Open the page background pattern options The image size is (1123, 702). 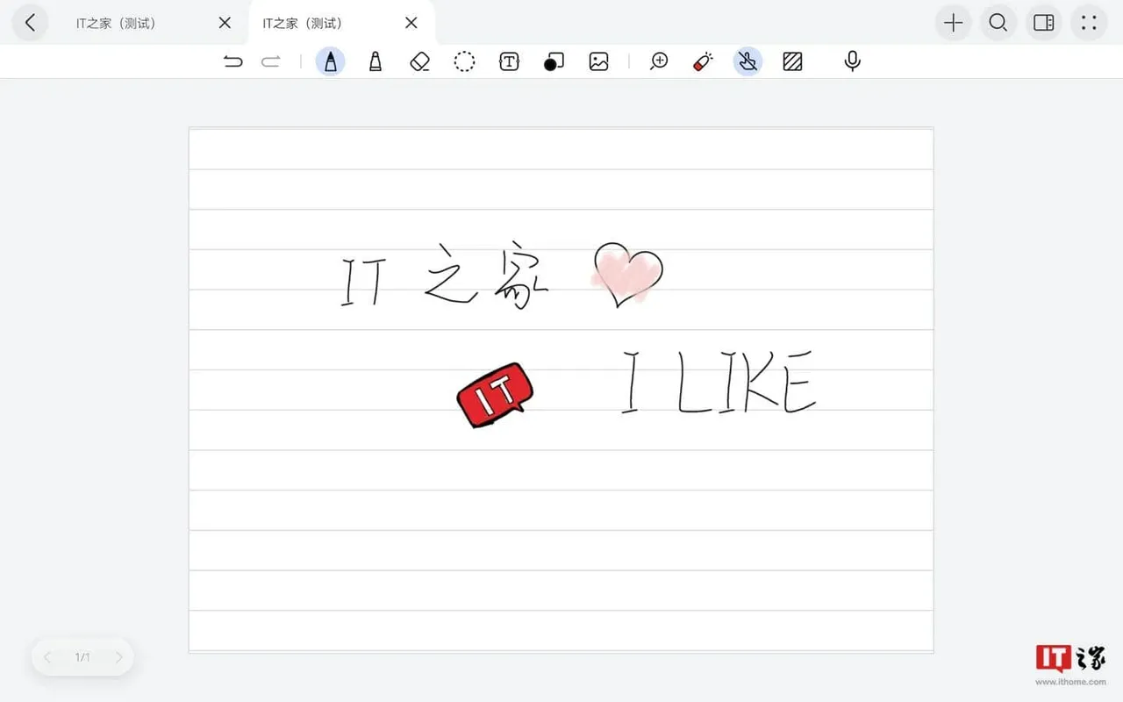tap(792, 61)
